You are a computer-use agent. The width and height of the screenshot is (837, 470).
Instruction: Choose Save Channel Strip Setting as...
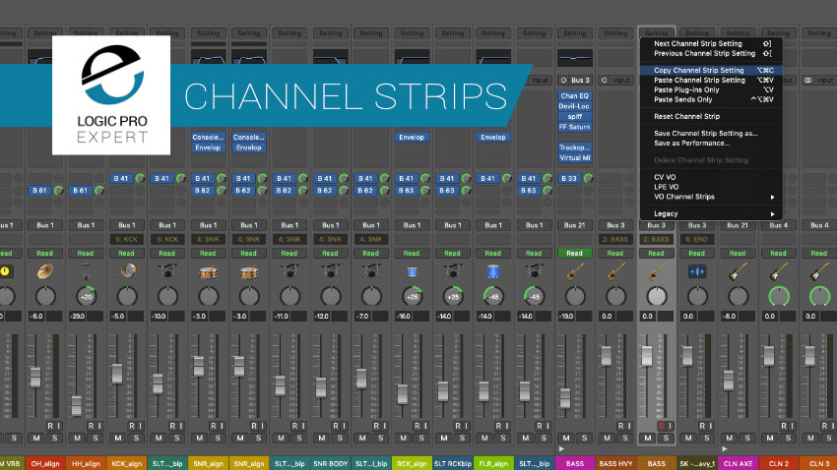click(x=711, y=133)
